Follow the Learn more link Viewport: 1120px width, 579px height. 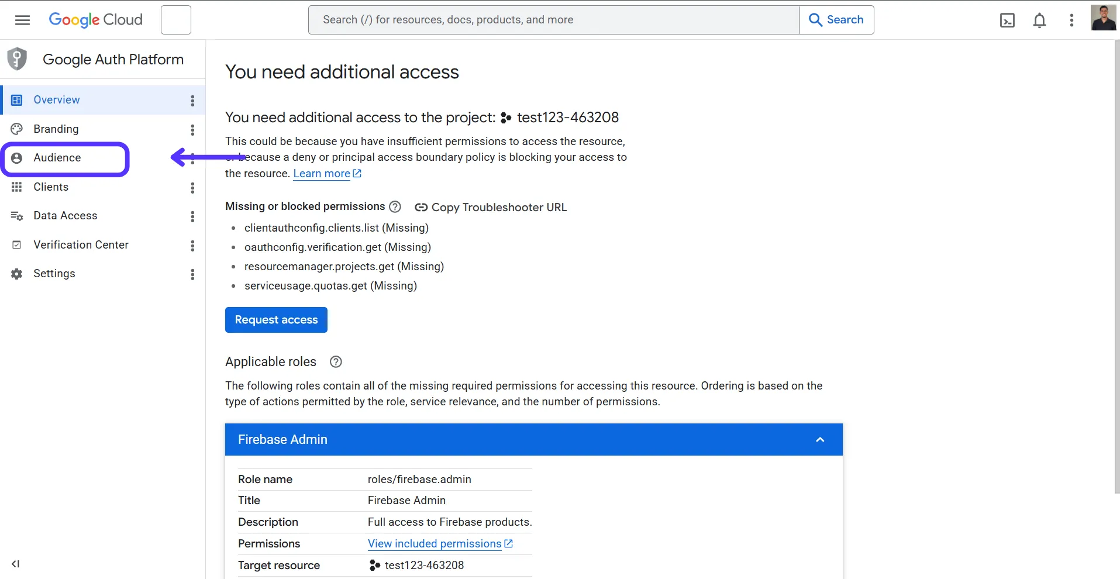tap(327, 174)
